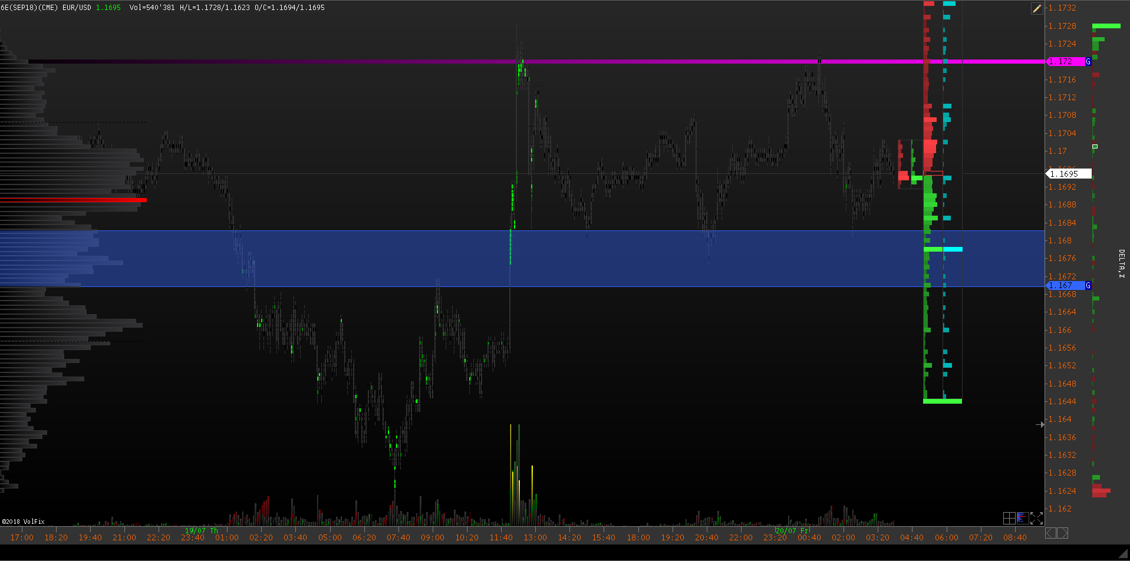Toggle the G flag on the 1.172 level
The image size is (1130, 561).
[1088, 61]
